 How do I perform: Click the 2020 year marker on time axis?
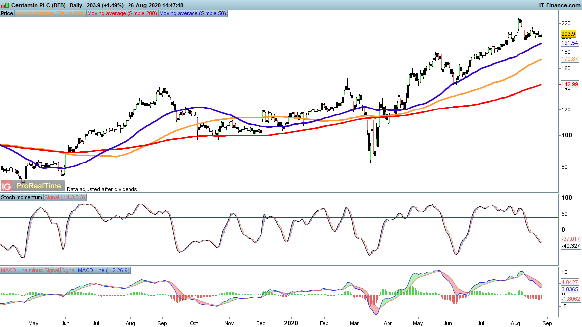(x=291, y=322)
